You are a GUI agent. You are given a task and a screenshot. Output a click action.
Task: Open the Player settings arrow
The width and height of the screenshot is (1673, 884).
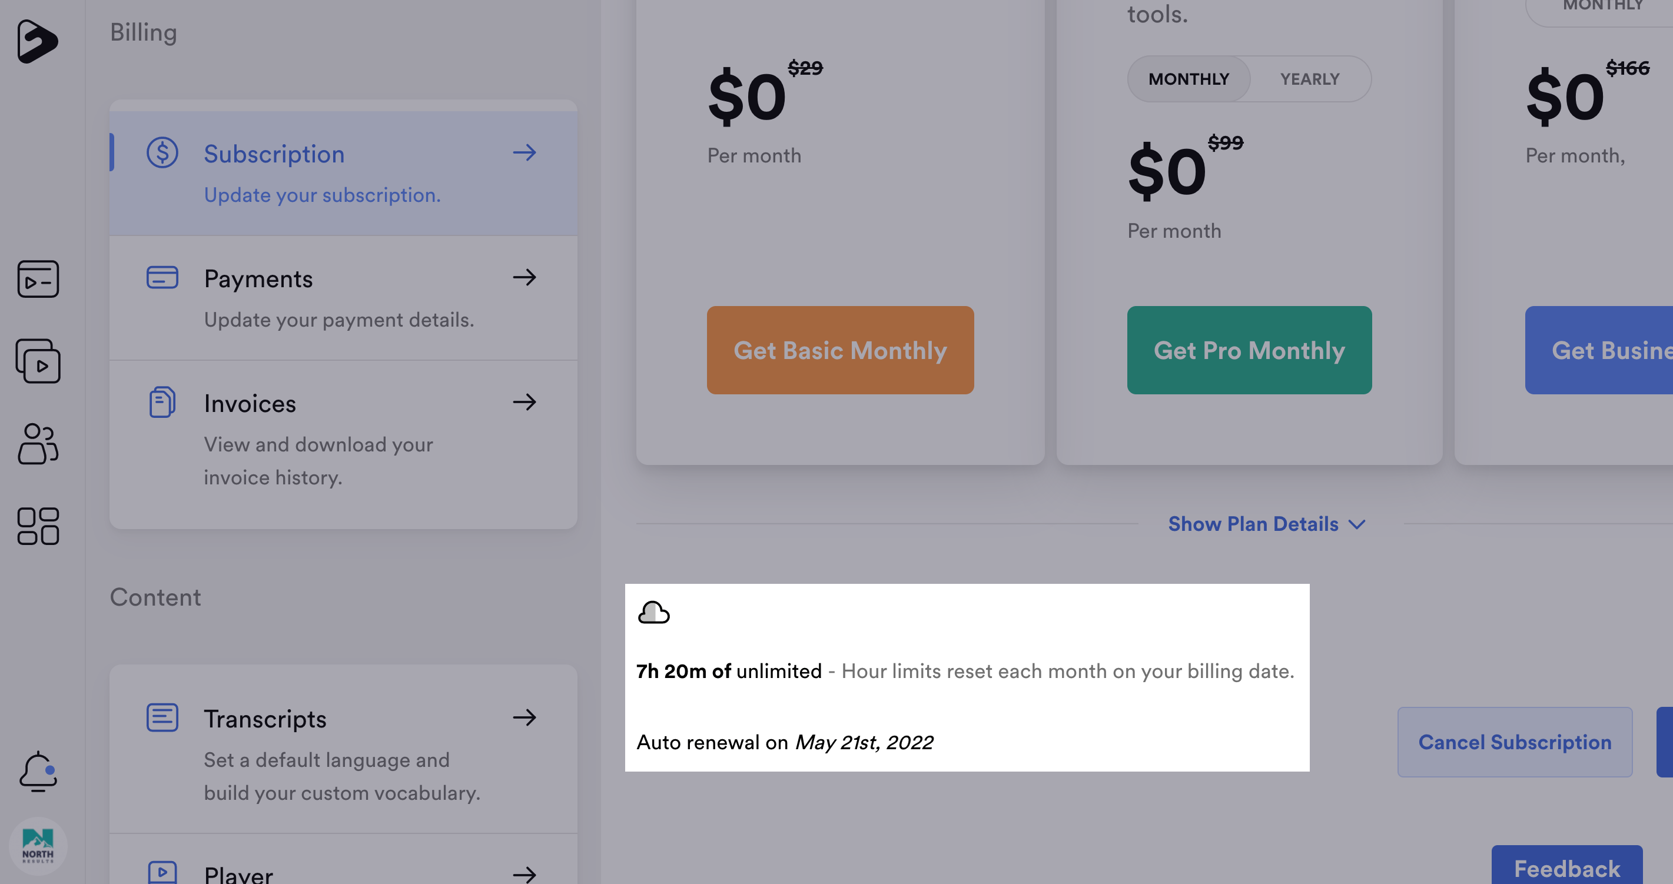524,874
